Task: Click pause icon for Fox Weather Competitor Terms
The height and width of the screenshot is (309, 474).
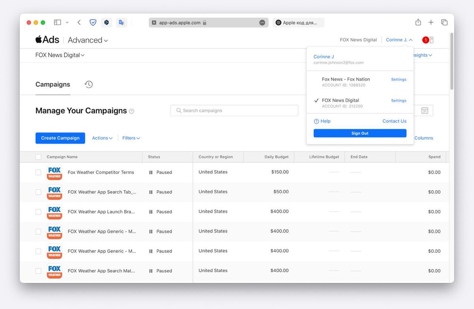Action: [151, 172]
